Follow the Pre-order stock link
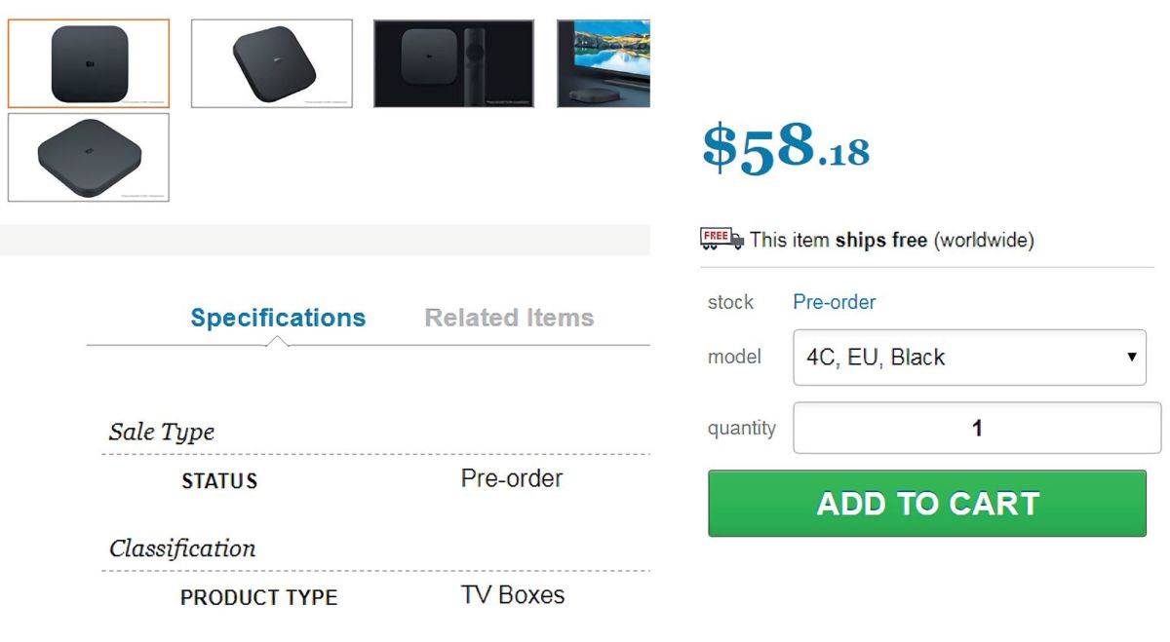Screen dimensions: 1170x642 (834, 302)
